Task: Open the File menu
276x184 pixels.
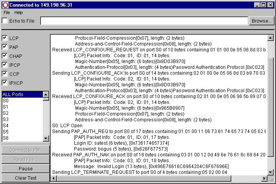Action: (7, 12)
